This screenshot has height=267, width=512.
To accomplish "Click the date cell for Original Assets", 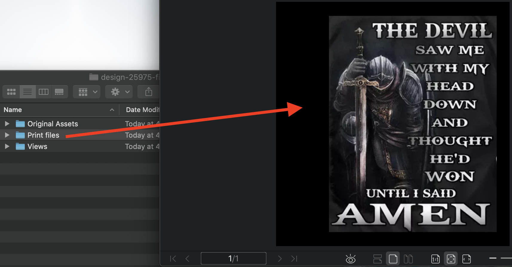I will coord(142,124).
